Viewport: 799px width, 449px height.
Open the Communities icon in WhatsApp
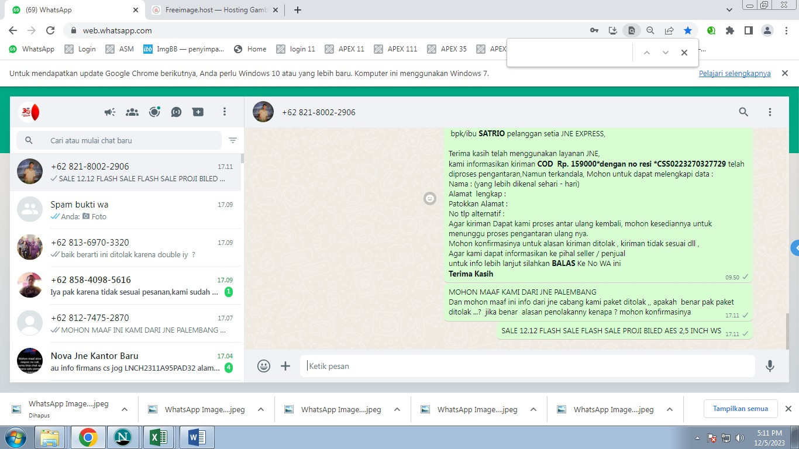click(132, 112)
